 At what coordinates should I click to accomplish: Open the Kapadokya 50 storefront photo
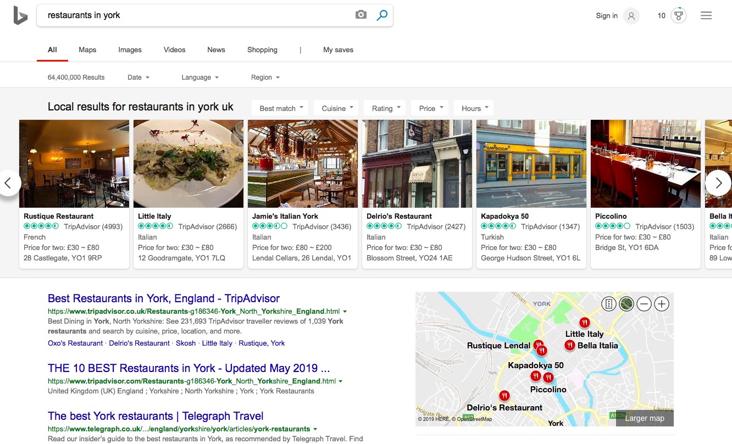coord(531,164)
